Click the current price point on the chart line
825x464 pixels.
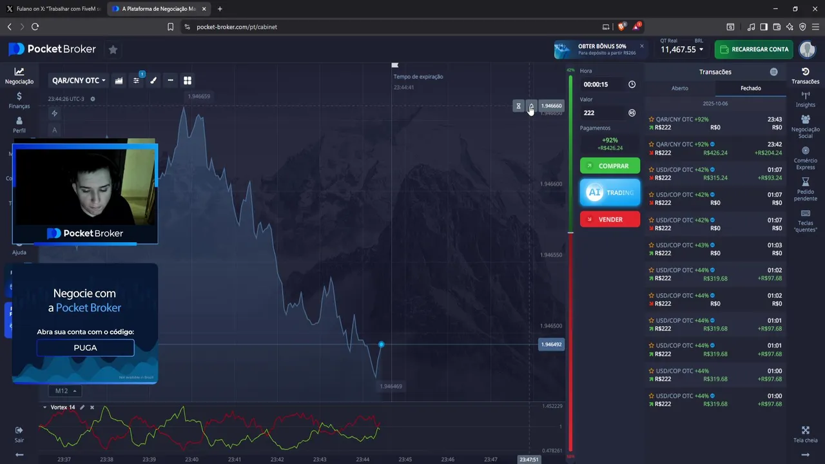point(381,345)
